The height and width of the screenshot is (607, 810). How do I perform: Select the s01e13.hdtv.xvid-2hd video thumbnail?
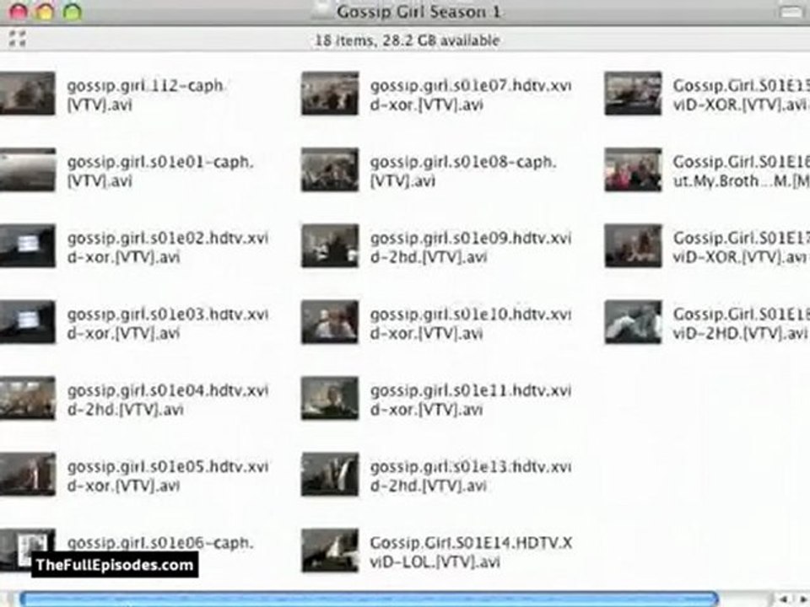click(330, 475)
